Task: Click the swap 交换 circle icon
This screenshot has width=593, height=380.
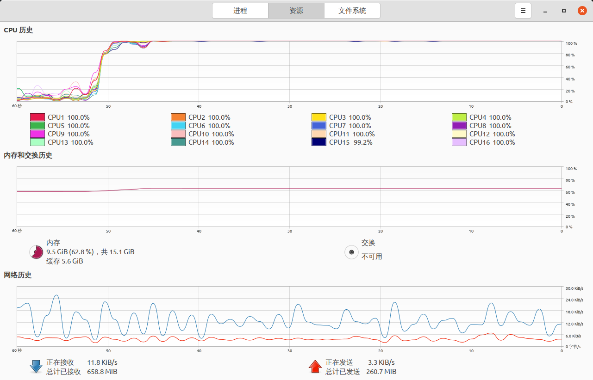Action: [x=352, y=252]
